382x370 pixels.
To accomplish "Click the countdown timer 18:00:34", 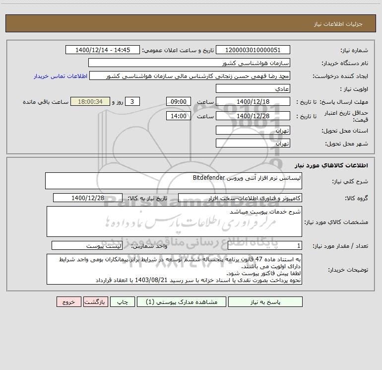I will (x=90, y=101).
